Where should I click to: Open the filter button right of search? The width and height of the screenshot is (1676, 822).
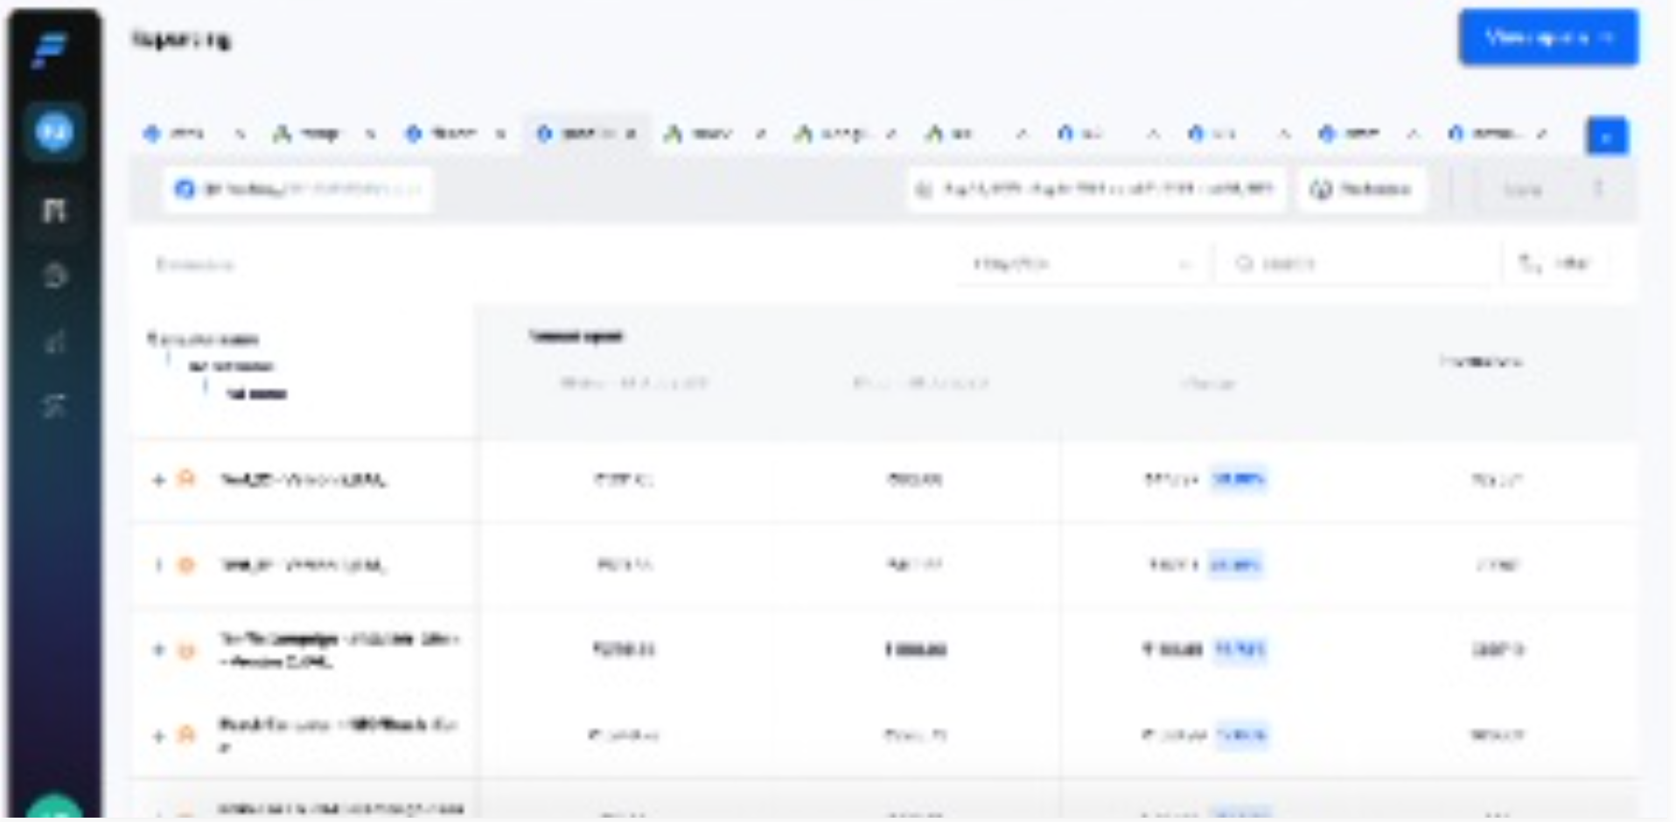point(1554,264)
